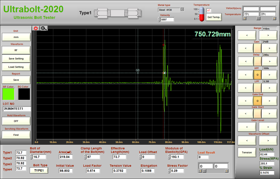Viewport: 280px width, 179px height.
Task: Click the Stress Factor 0.29 field
Action: [177, 171]
